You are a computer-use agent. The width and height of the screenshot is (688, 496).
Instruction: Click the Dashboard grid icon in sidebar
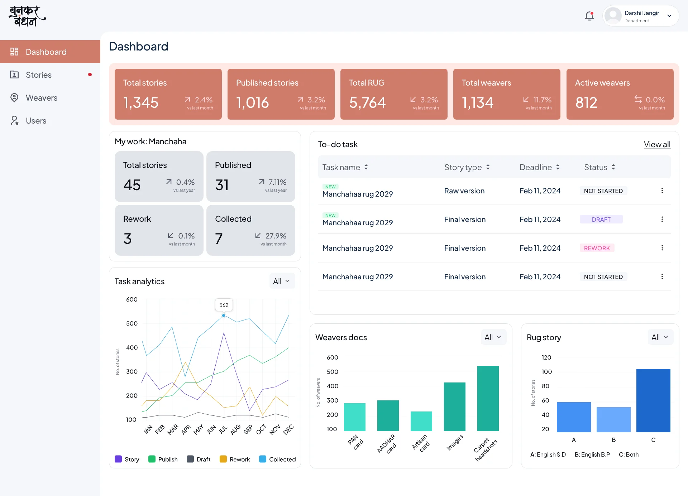14,52
